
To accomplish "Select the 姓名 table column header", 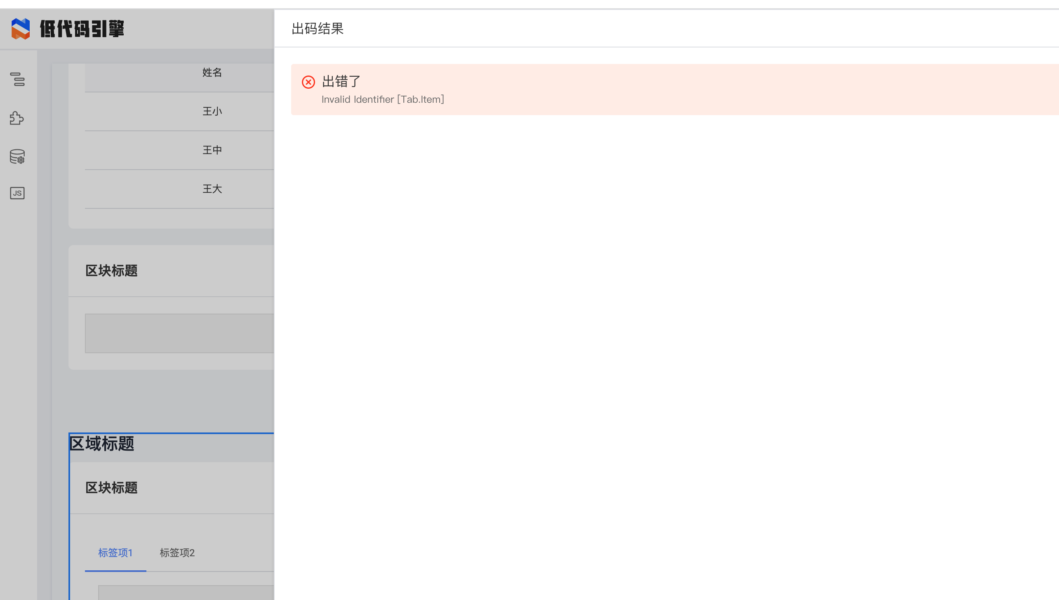I will point(211,73).
